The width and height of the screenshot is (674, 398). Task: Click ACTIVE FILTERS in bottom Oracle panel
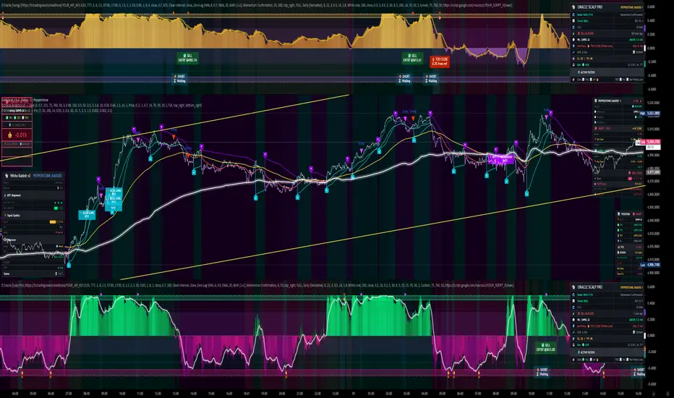tap(587, 352)
